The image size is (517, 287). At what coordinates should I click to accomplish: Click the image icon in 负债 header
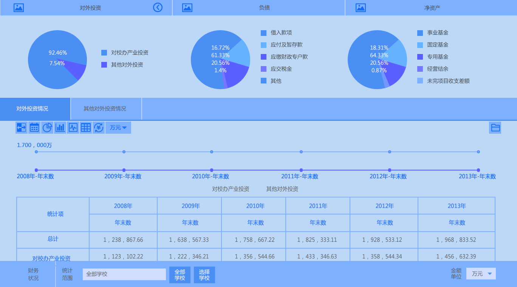187,8
